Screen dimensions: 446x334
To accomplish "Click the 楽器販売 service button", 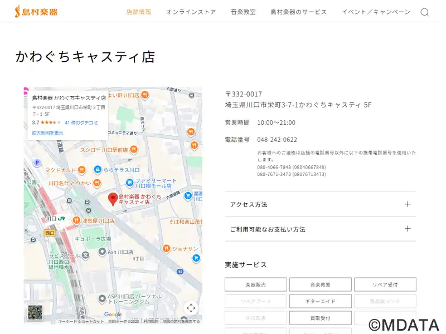I will point(256,284).
